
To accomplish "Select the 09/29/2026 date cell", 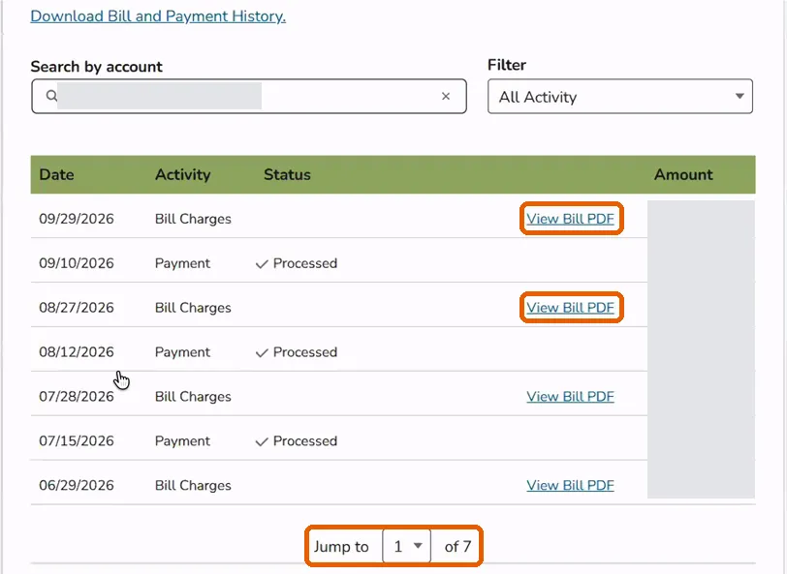I will point(77,219).
